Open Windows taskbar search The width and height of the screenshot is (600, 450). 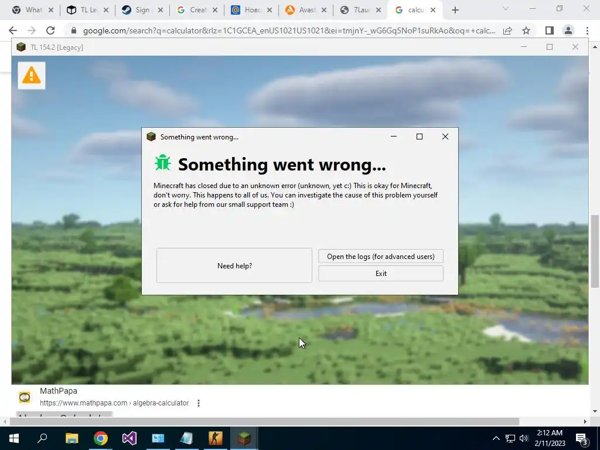coord(42,438)
